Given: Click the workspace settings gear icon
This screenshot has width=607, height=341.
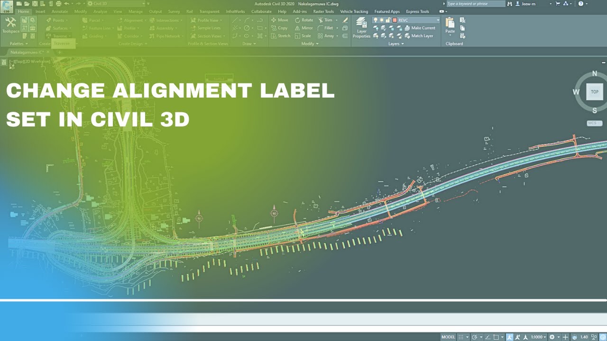Looking at the screenshot, I should pos(552,337).
